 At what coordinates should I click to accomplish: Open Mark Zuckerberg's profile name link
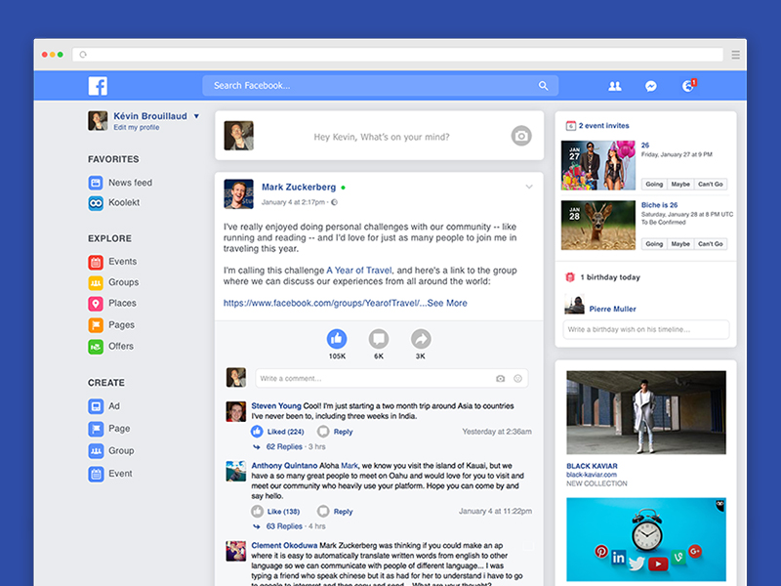tap(299, 188)
